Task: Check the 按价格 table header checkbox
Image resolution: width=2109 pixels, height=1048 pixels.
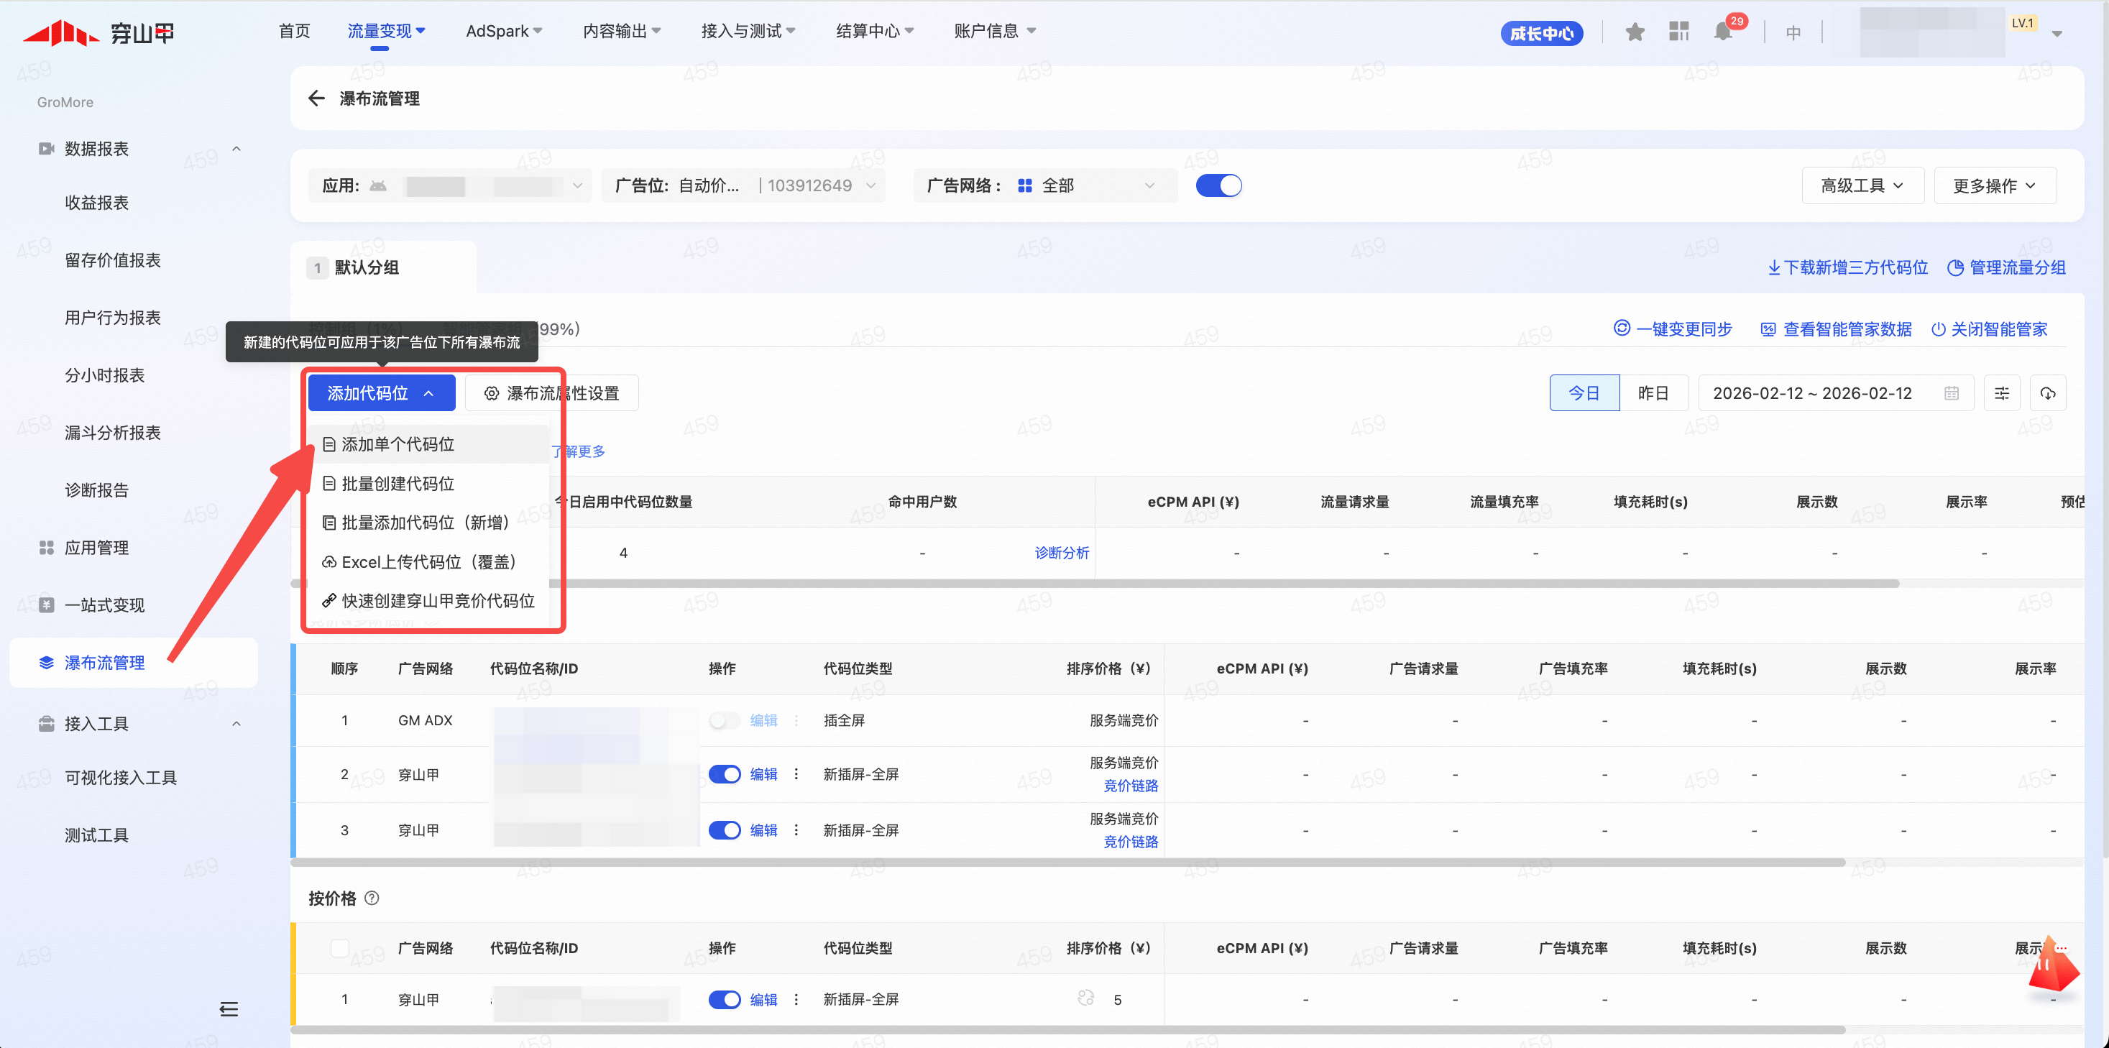Action: tap(340, 948)
